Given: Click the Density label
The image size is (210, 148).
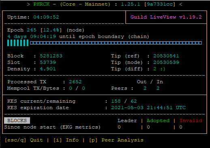Looking at the screenshot, I should coord(19,69).
